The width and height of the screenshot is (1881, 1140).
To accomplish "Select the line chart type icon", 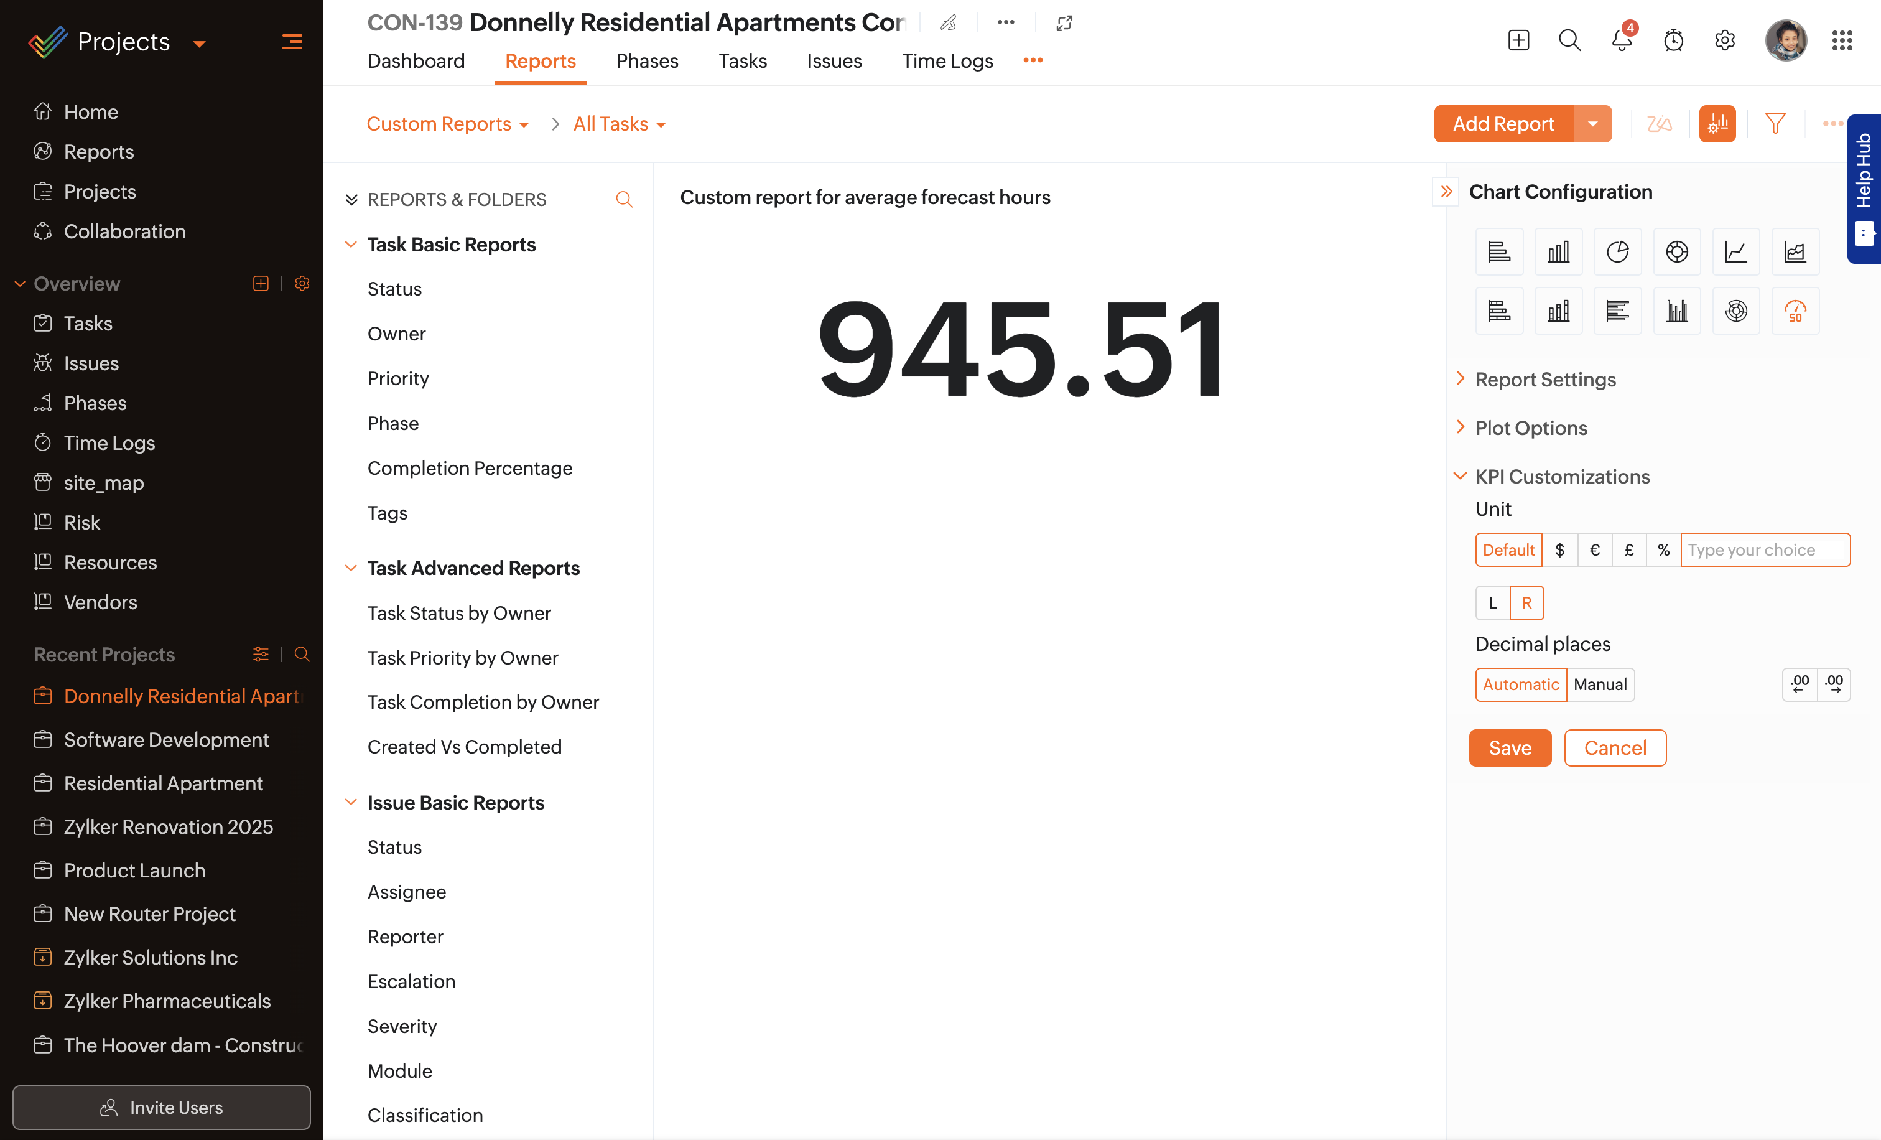I will (1735, 251).
